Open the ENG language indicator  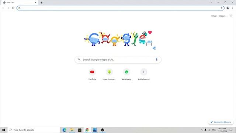(x=214, y=130)
